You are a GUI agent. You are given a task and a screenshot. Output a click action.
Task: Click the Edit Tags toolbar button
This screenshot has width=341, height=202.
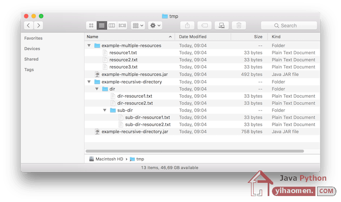click(x=205, y=26)
